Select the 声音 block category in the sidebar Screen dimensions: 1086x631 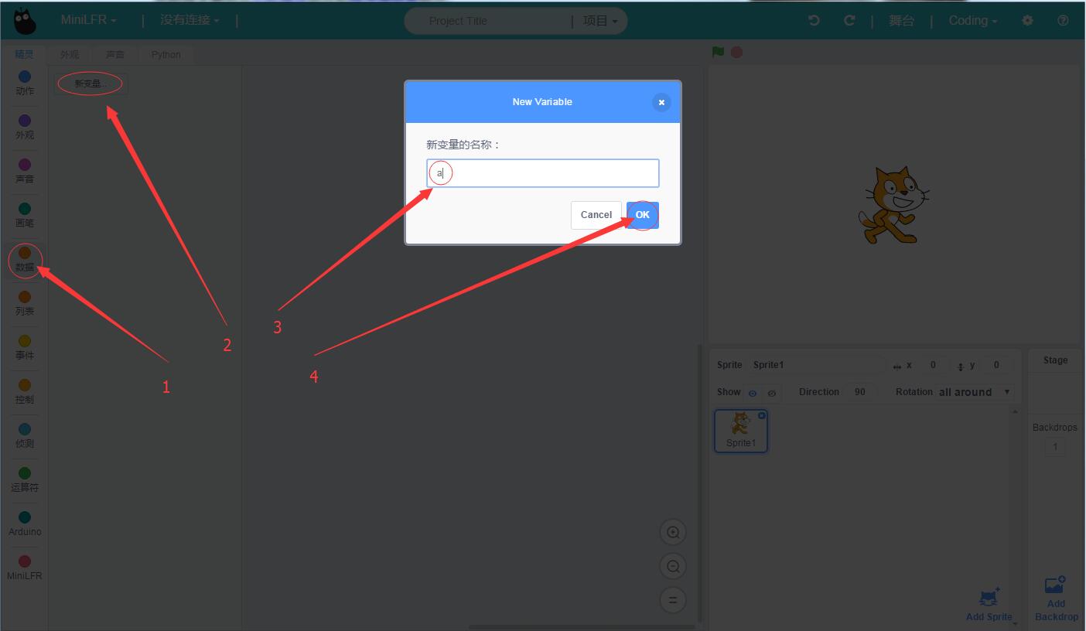pos(25,172)
